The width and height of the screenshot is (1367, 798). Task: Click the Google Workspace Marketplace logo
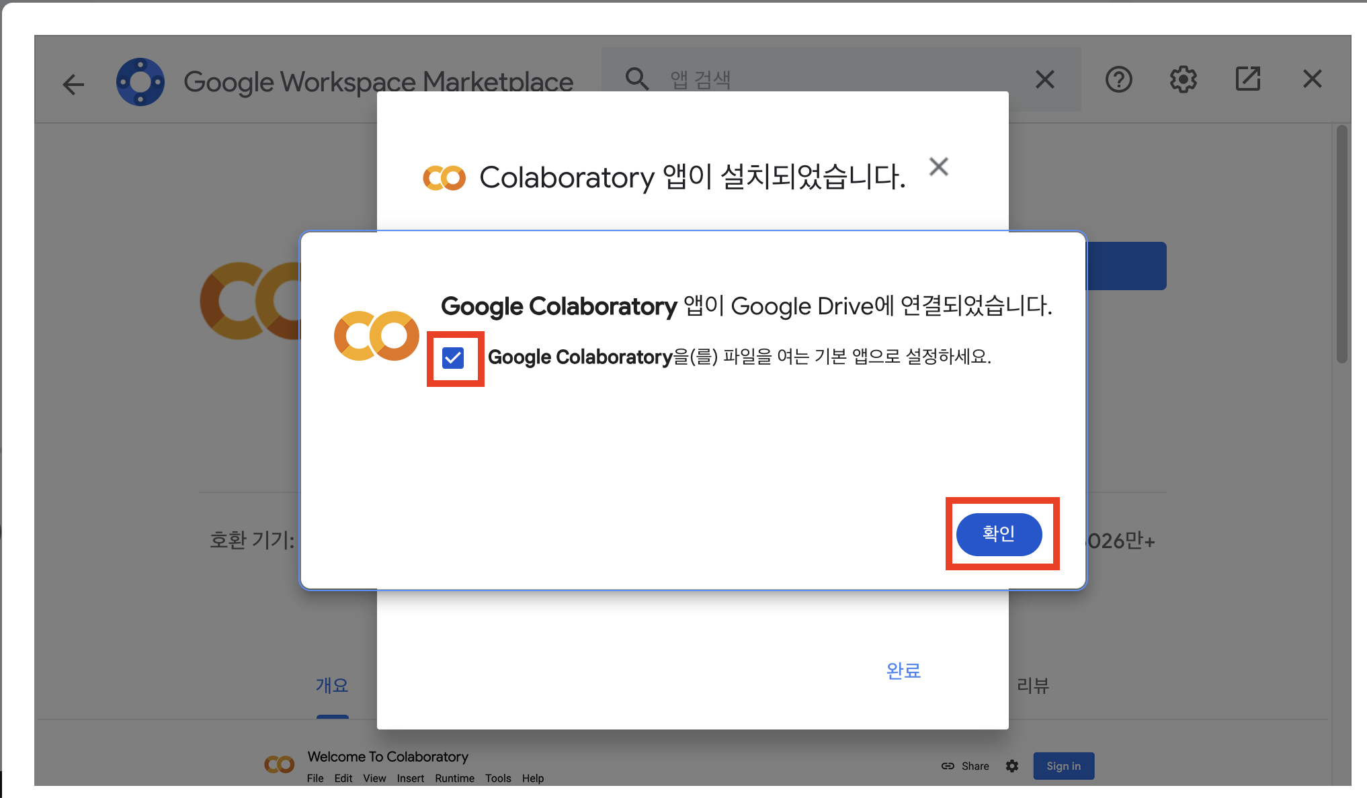tap(140, 82)
